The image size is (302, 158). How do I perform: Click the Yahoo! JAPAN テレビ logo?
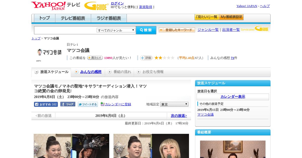[56, 6]
